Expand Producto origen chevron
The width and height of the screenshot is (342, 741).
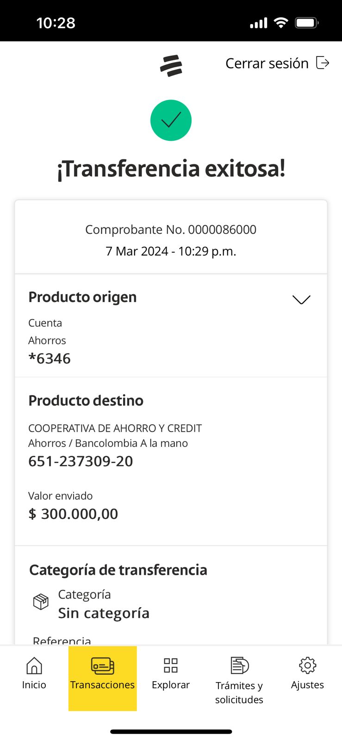(301, 300)
